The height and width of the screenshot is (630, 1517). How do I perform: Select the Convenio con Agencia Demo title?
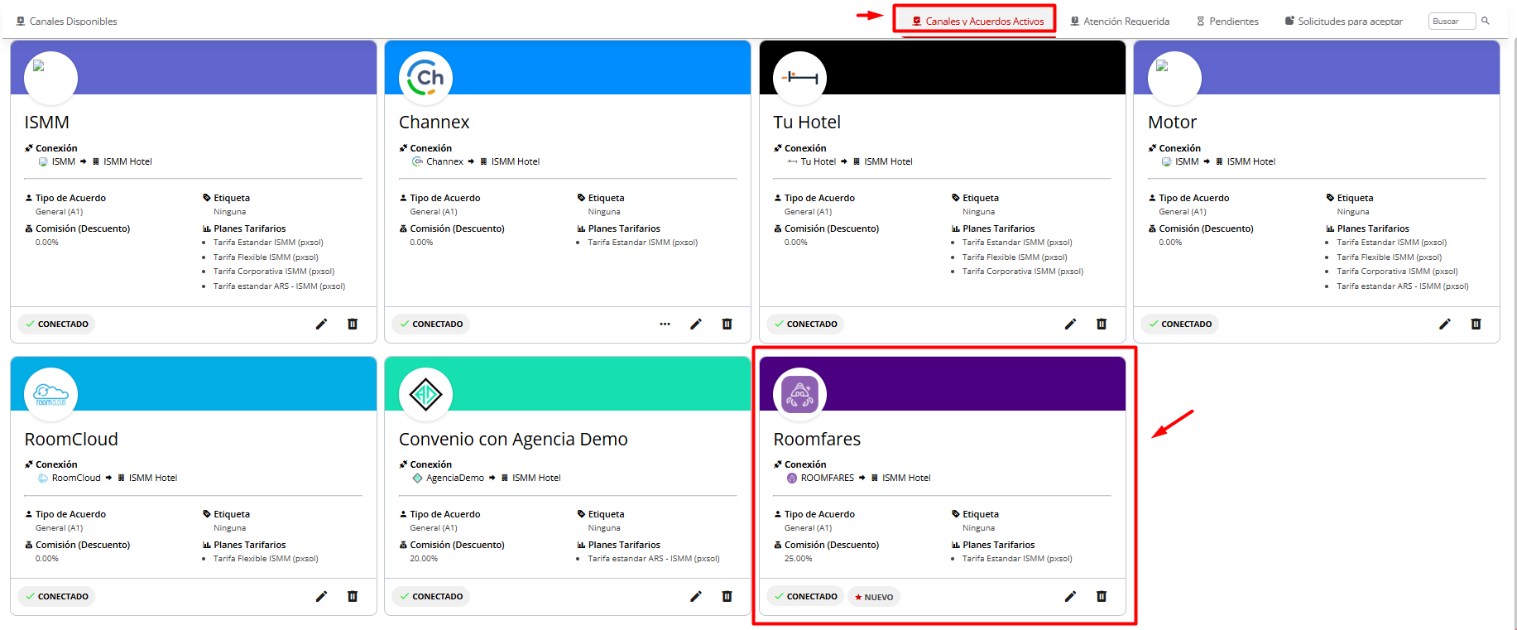513,440
